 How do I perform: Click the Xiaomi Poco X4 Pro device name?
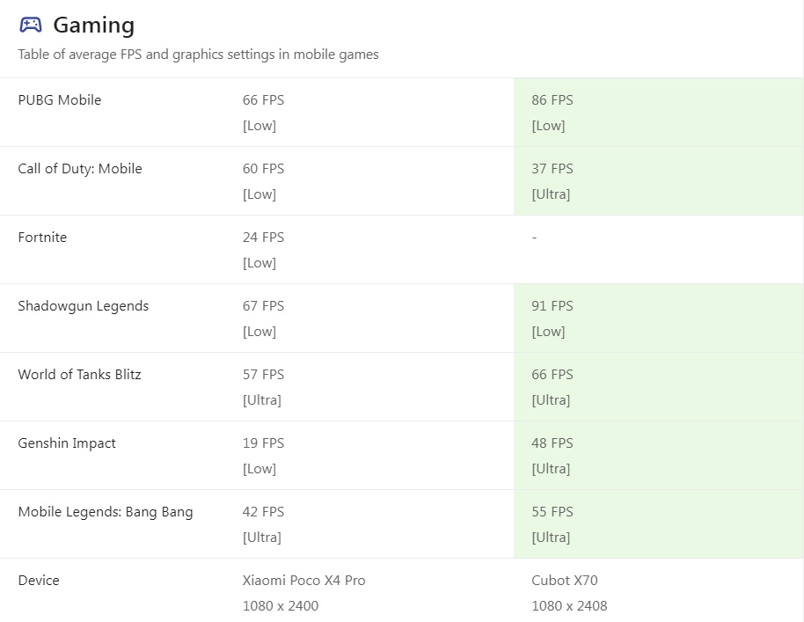tap(304, 581)
